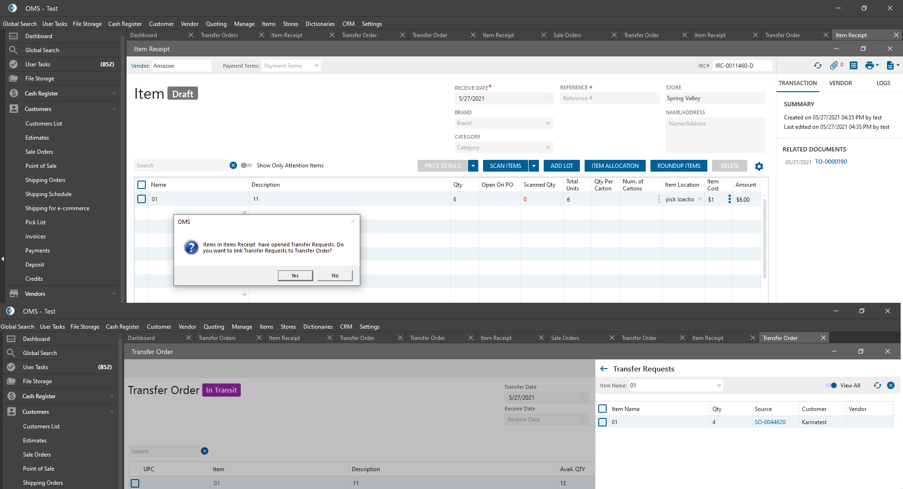Switch to the LOGS tab
The height and width of the screenshot is (489, 903).
pyautogui.click(x=883, y=83)
